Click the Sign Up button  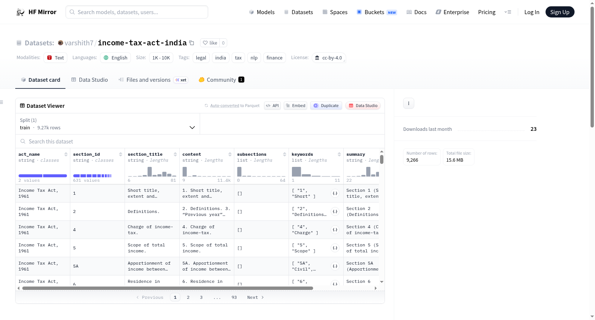[560, 12]
